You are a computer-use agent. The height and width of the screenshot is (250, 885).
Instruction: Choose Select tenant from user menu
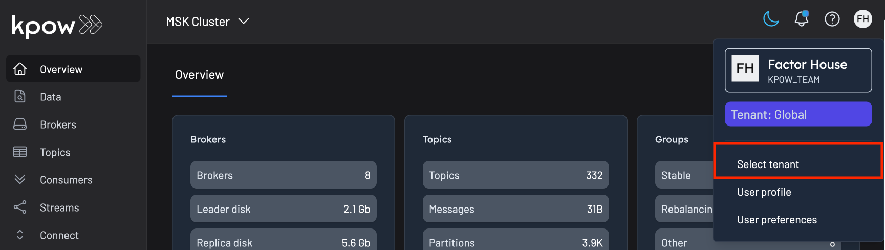pyautogui.click(x=768, y=164)
